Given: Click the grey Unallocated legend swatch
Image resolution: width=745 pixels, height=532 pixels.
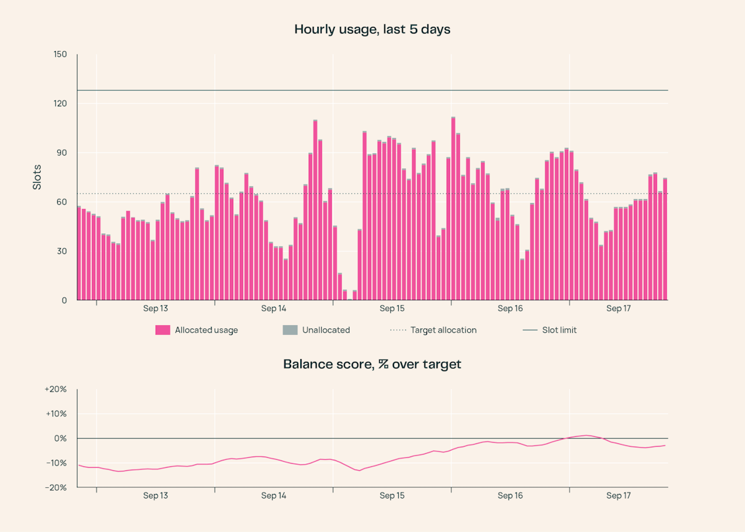Looking at the screenshot, I should pos(290,330).
